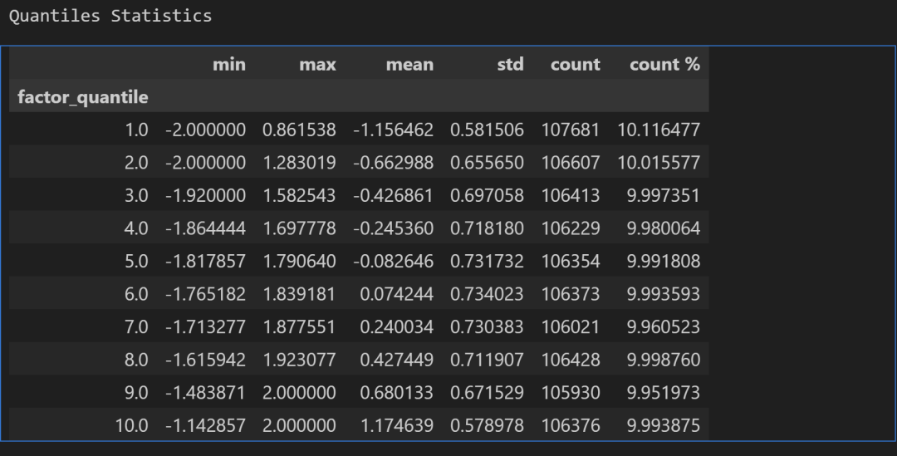The image size is (897, 456).
Task: Click min value -1.864444
Action: point(205,228)
